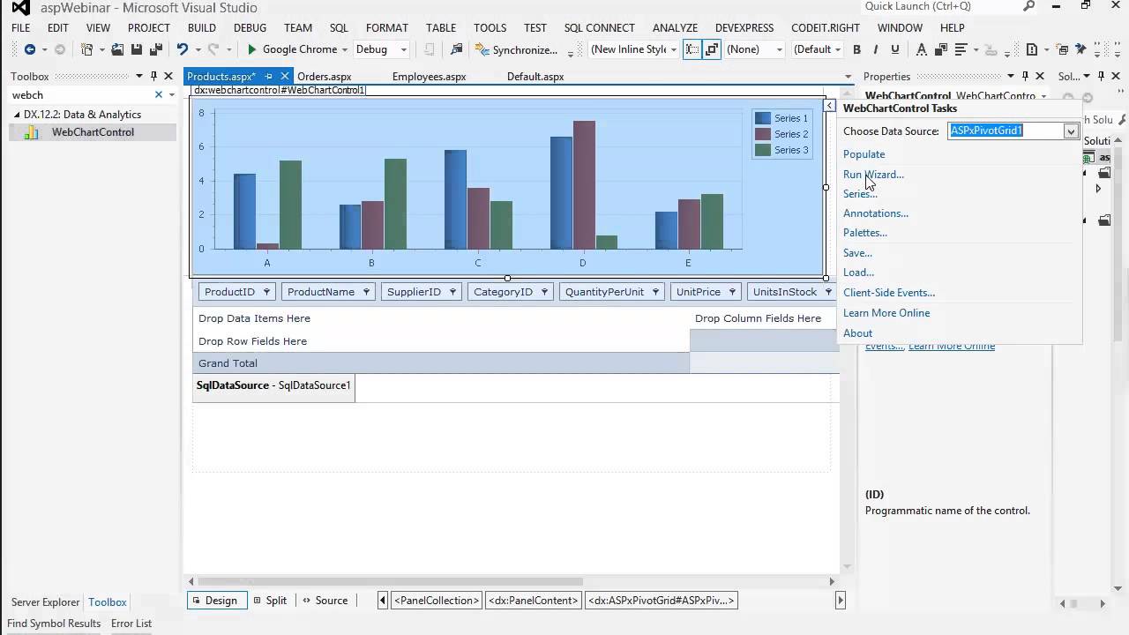
Task: Toggle the Italic formatting button
Action: tap(876, 49)
